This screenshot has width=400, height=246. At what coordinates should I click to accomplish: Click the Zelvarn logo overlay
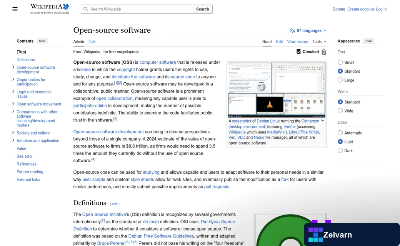coord(352,234)
